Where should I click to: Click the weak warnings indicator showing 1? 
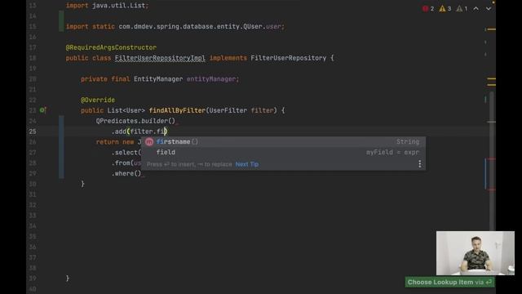pyautogui.click(x=462, y=9)
